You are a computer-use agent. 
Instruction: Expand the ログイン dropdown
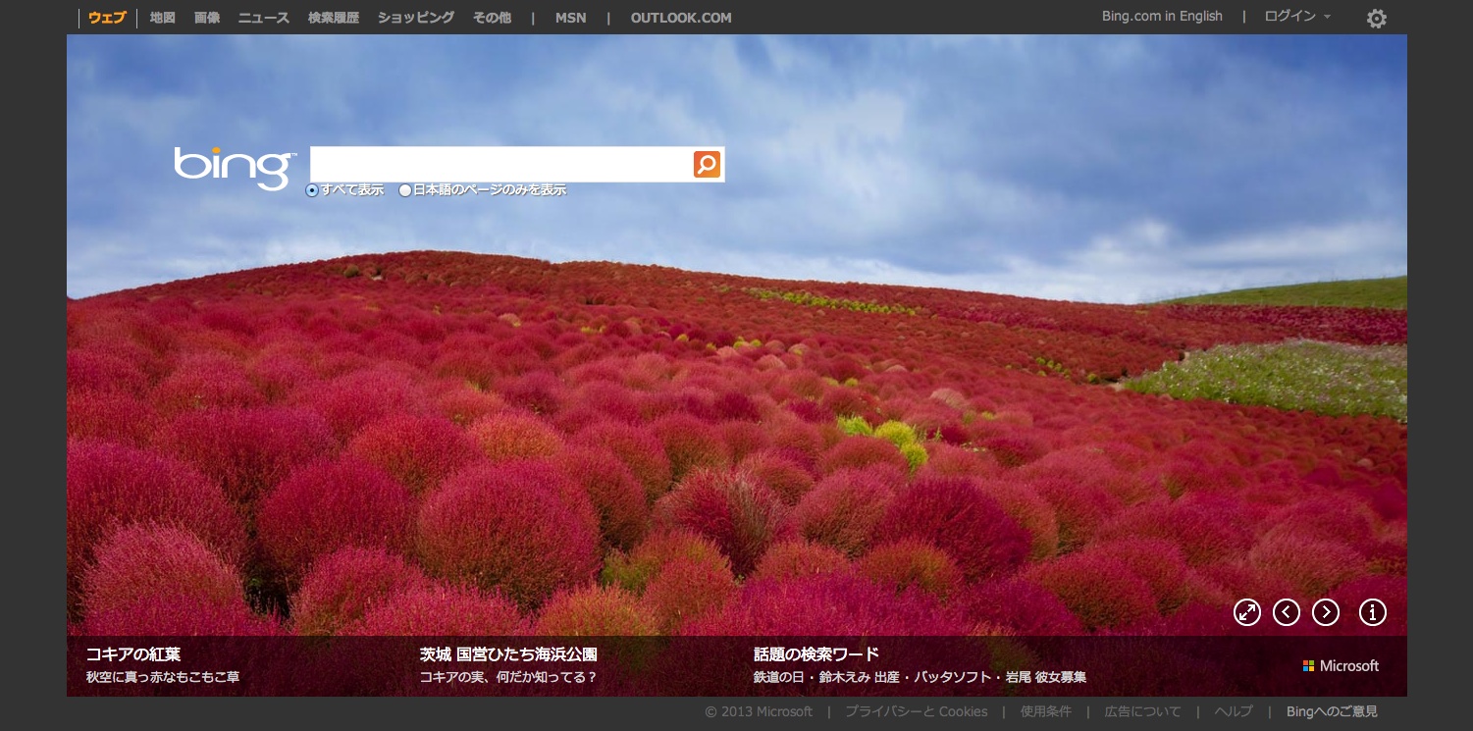pos(1297,17)
